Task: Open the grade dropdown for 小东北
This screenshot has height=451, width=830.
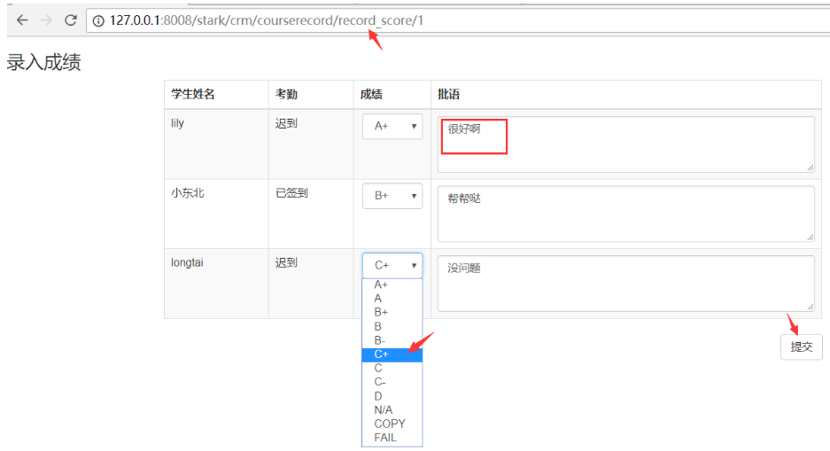Action: [392, 196]
